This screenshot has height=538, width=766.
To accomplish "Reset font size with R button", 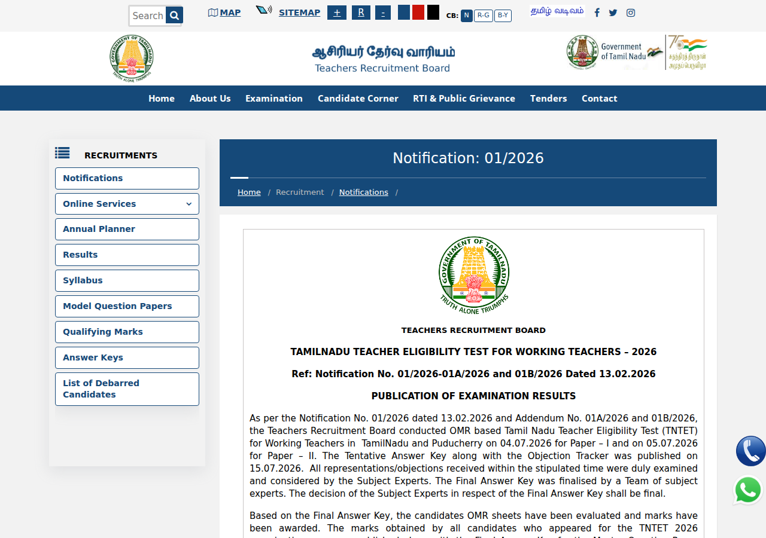I will tap(361, 13).
